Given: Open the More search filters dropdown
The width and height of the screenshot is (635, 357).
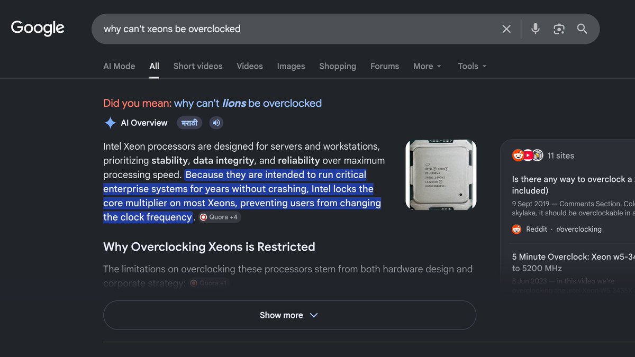Looking at the screenshot, I should 427,66.
